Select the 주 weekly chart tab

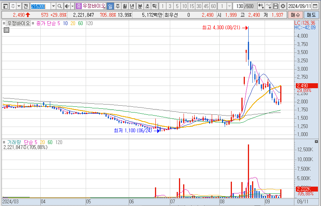click(118, 6)
